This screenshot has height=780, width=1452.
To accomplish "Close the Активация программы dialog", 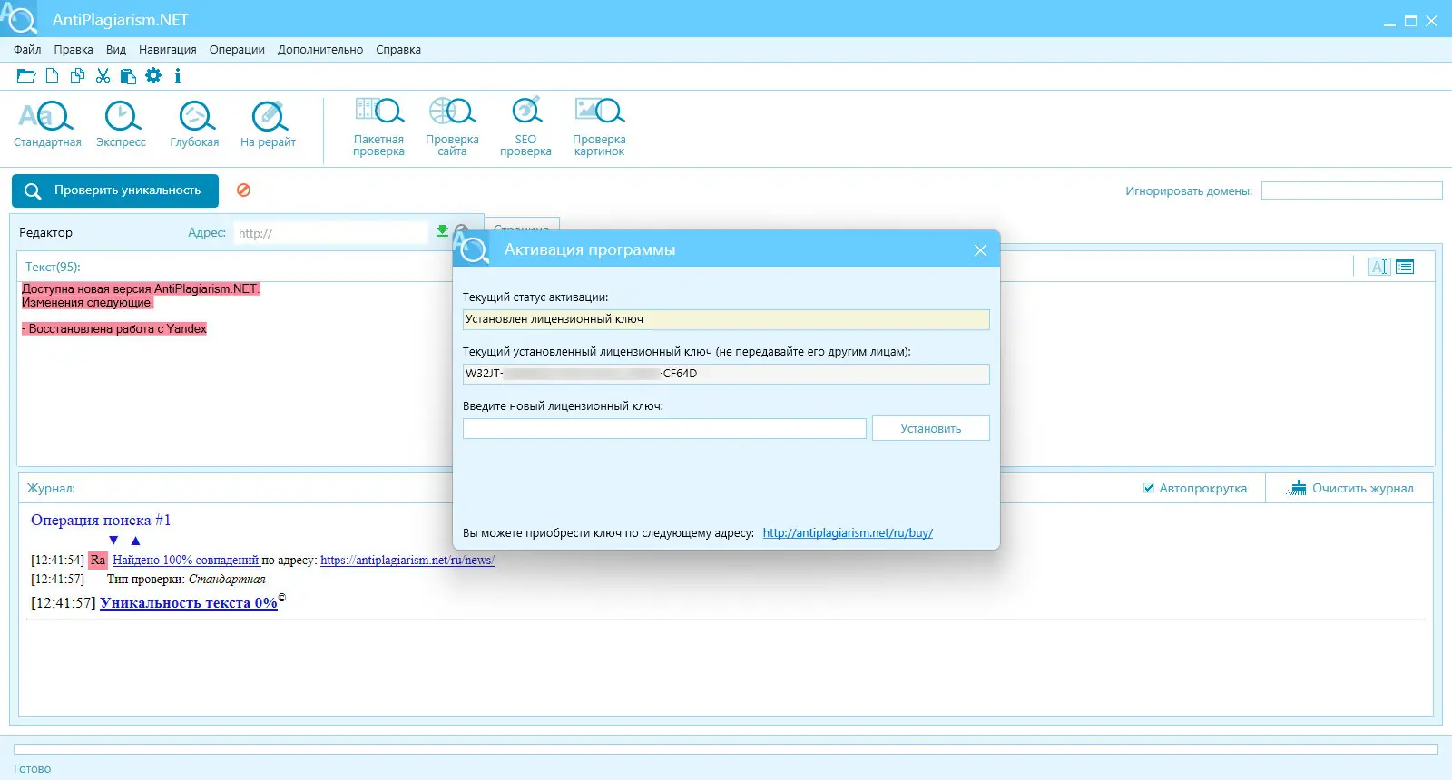I will click(980, 250).
